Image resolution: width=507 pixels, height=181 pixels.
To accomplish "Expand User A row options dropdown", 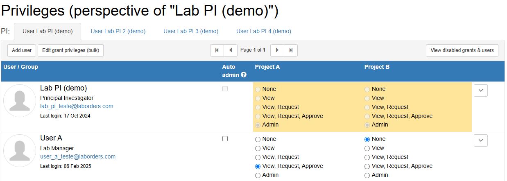I will [x=481, y=140].
